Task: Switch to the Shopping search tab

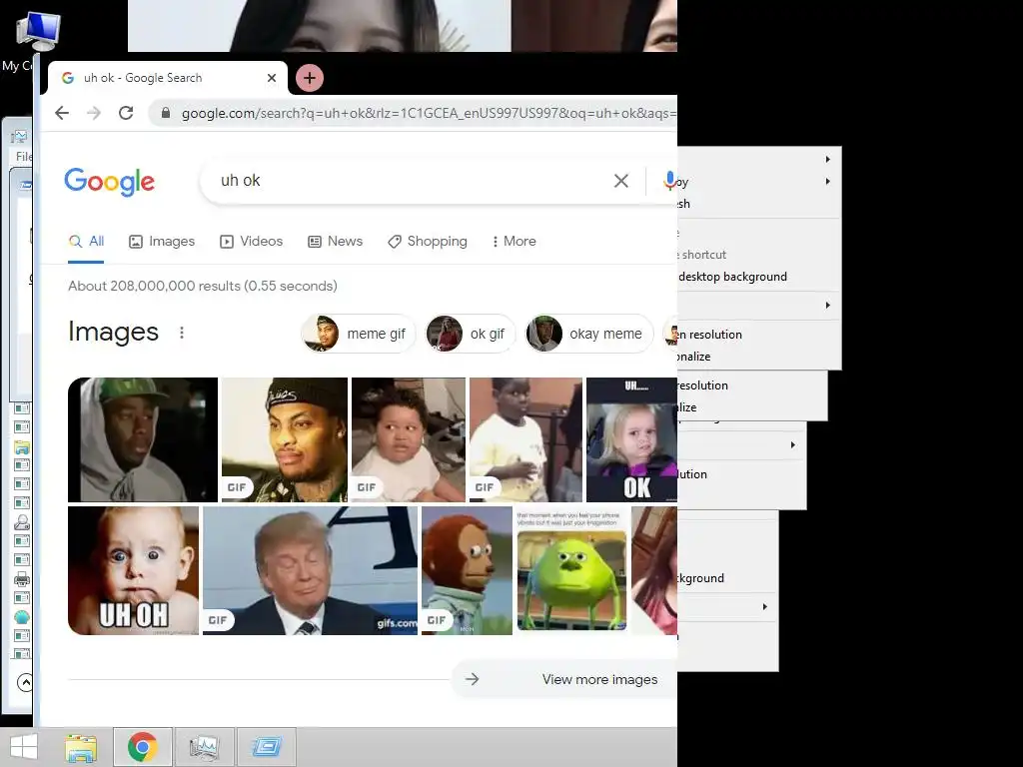Action: pos(428,242)
